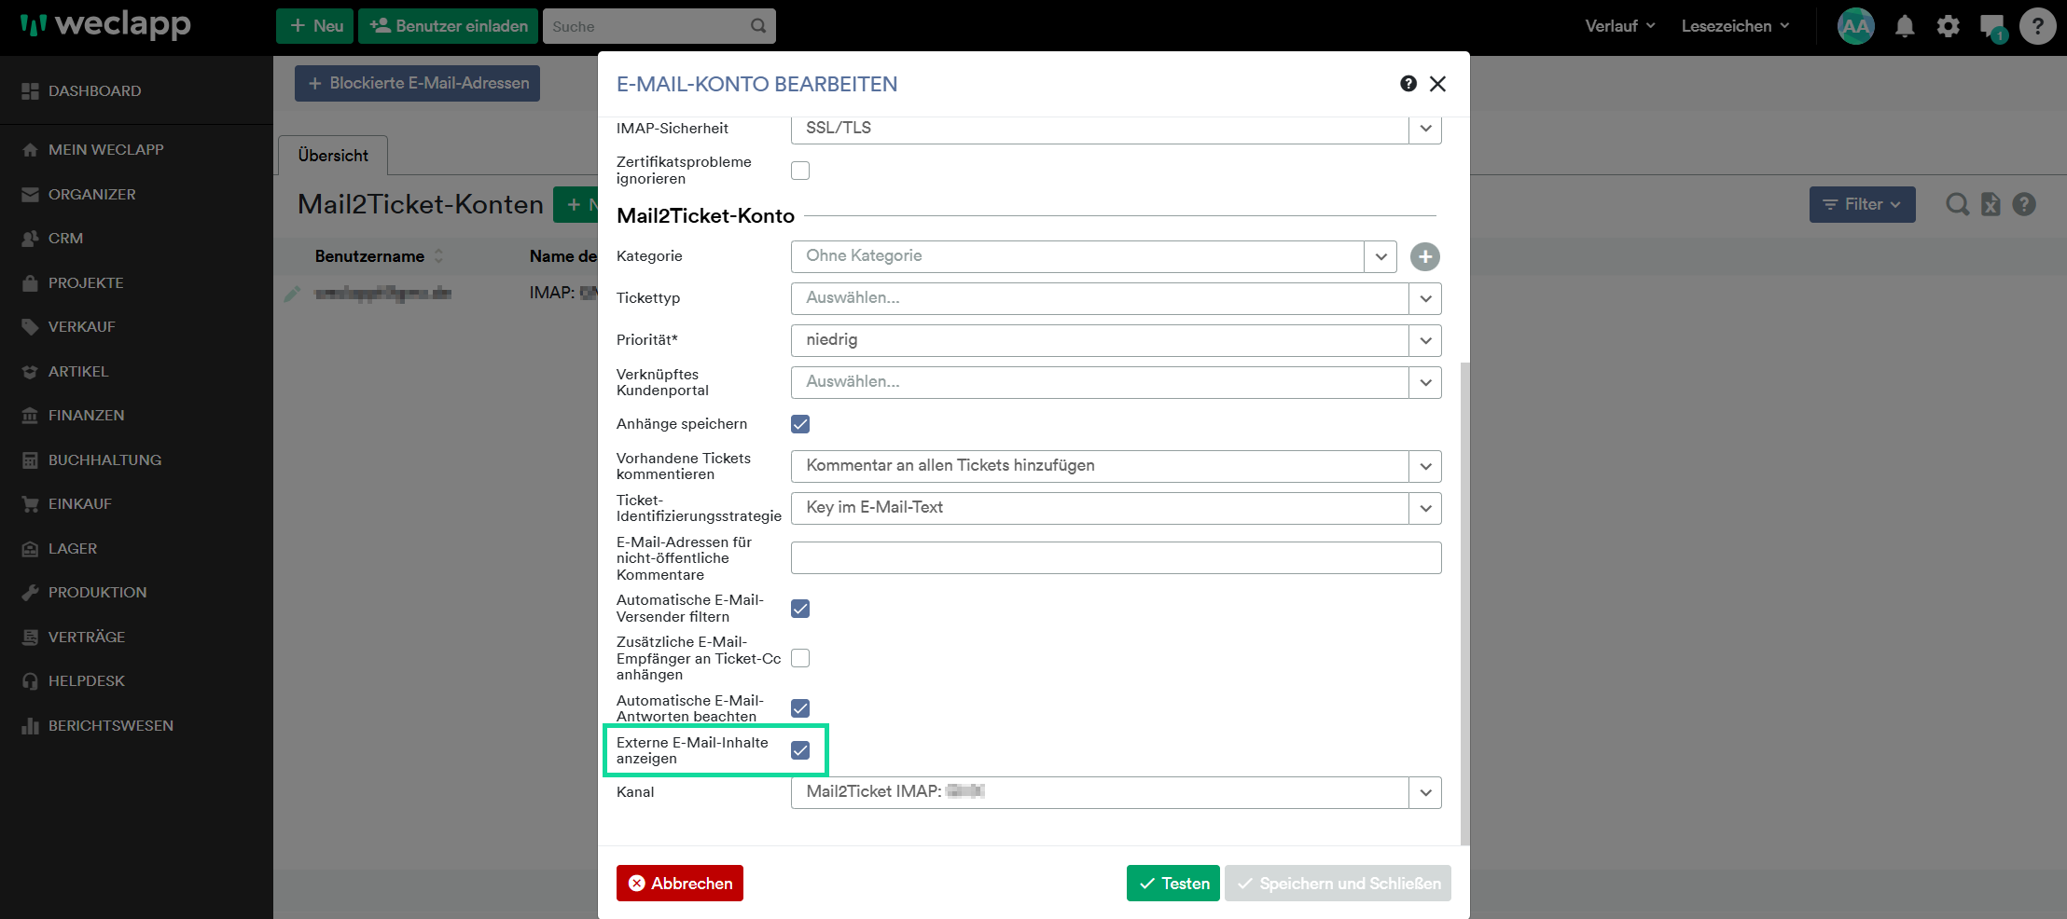Click the E-Mail-Adressen für nicht-öffentliche Kommentare field
The height and width of the screenshot is (919, 2067).
1116,557
